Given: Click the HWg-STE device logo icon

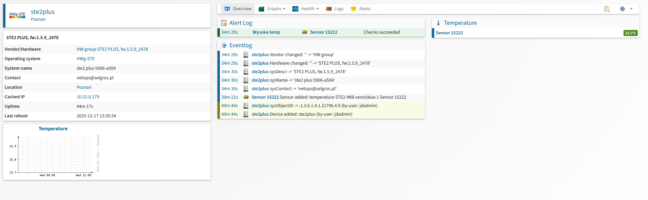Looking at the screenshot, I should 17,15.
